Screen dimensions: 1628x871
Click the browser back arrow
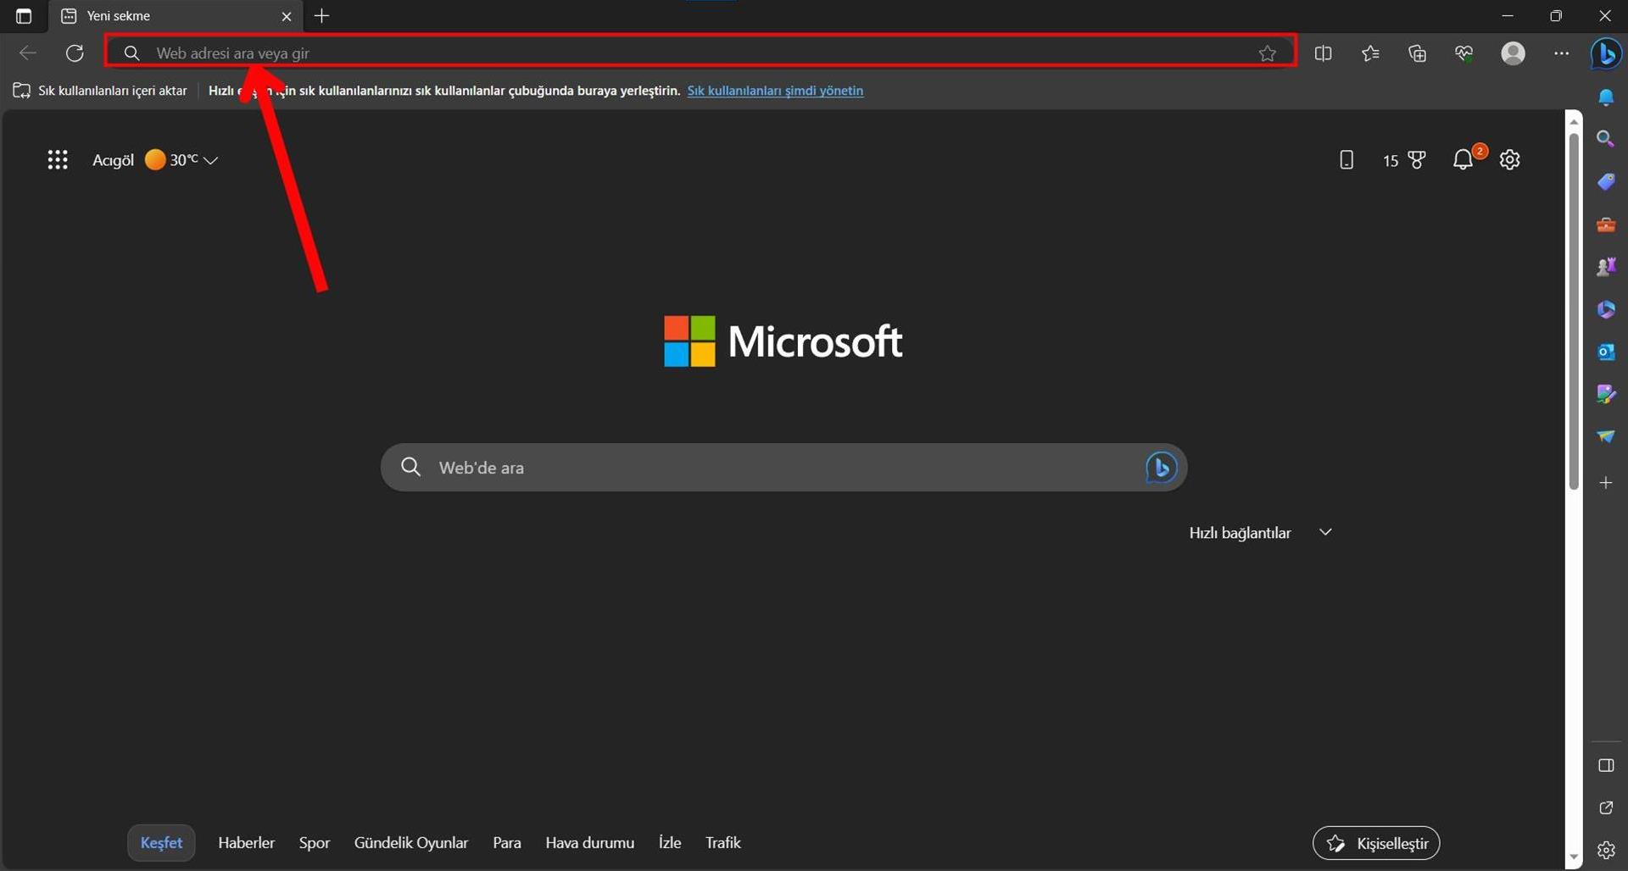coord(28,53)
